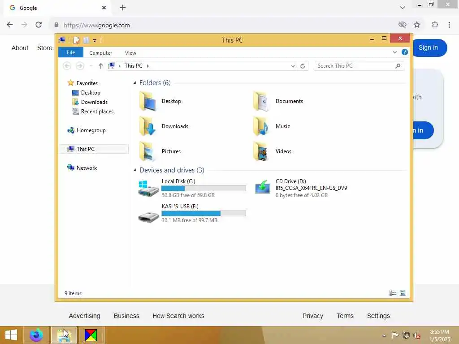Open the View ribbon tab
The image size is (459, 344).
pyautogui.click(x=130, y=53)
